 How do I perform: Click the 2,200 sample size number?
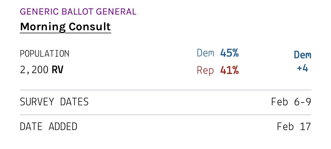click(x=34, y=70)
